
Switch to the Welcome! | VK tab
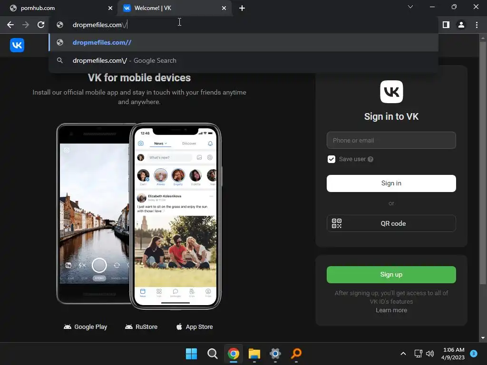[175, 8]
